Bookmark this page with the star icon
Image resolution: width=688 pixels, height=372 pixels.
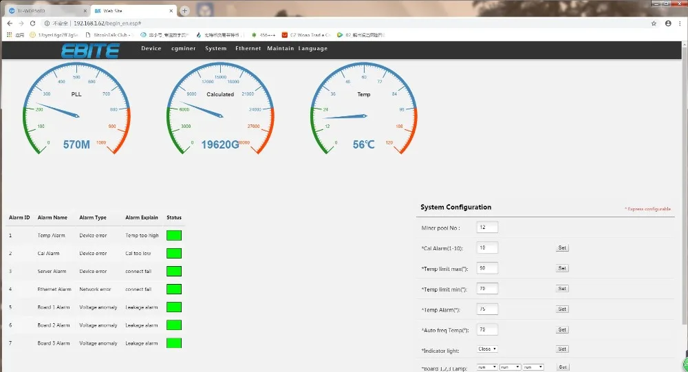click(654, 23)
